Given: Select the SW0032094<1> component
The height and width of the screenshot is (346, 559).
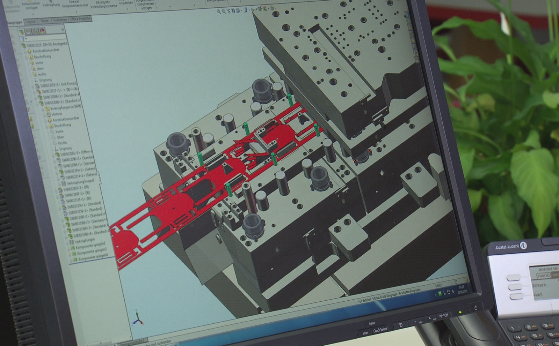Looking at the screenshot, I should point(77,165).
